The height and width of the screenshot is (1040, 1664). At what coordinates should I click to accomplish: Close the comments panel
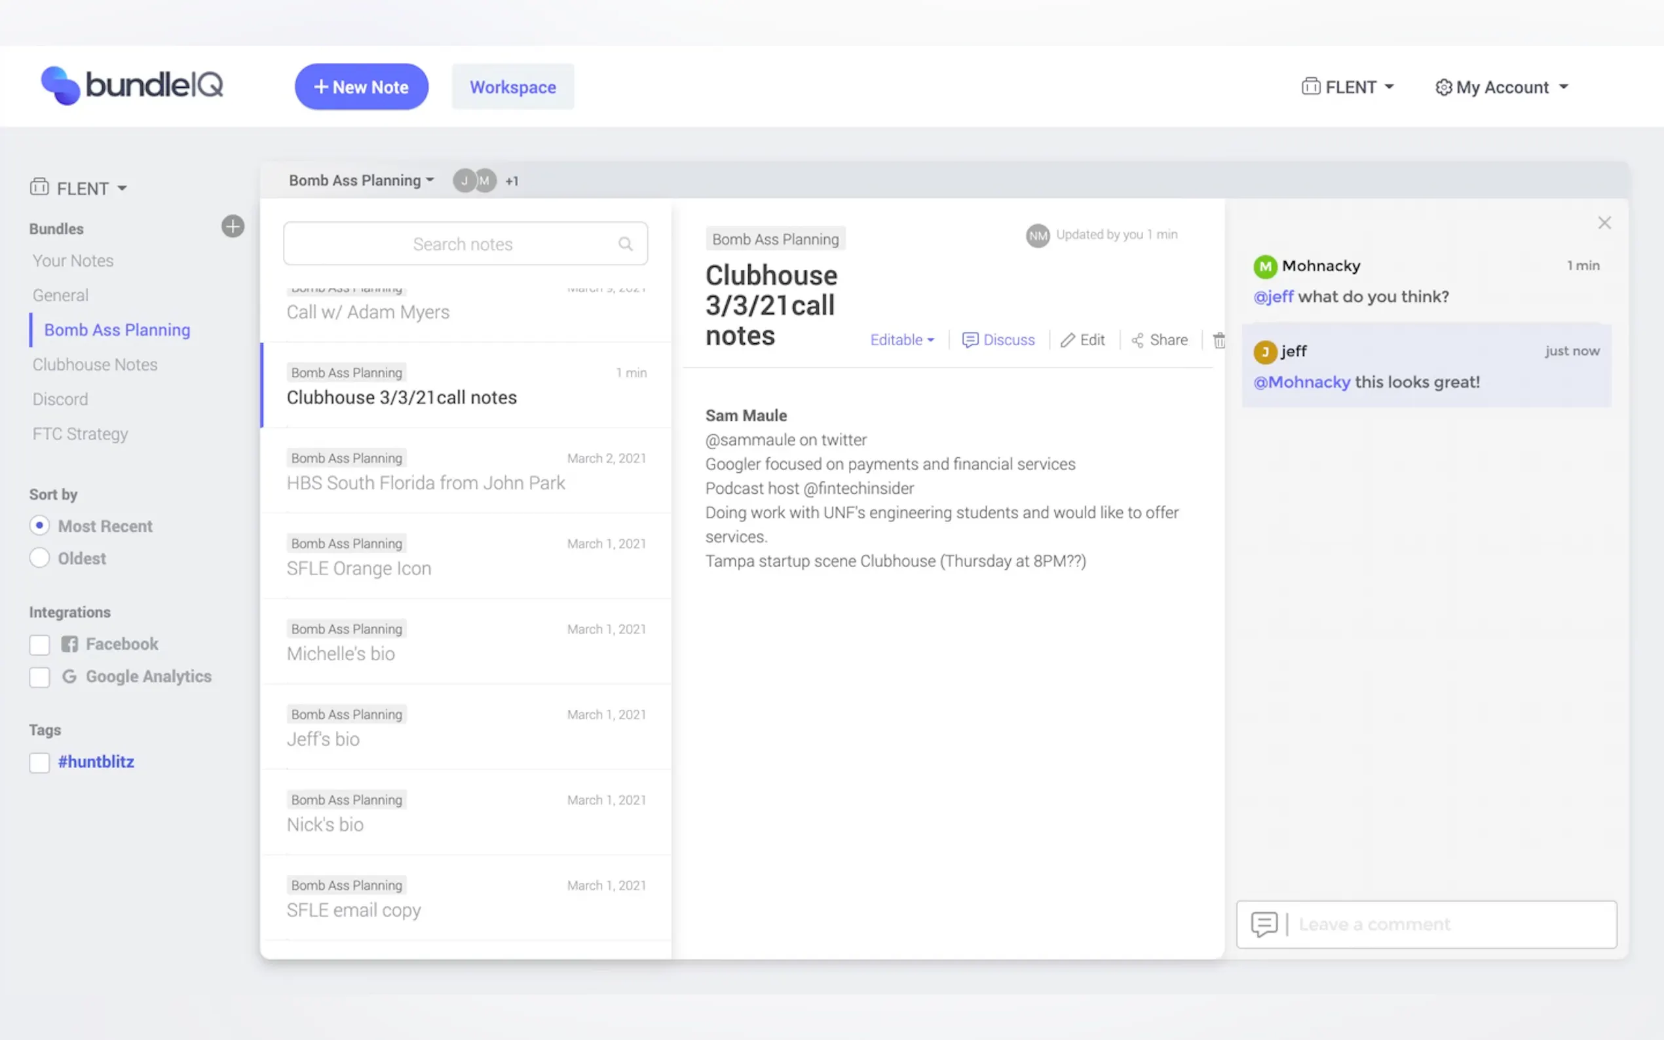tap(1604, 223)
